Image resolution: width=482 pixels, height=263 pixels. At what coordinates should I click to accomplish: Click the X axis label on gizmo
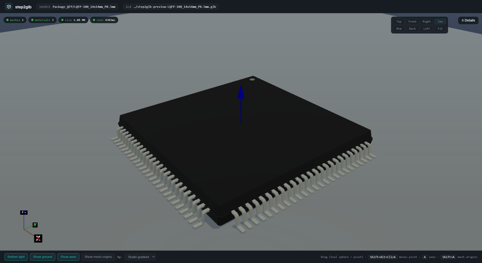click(x=38, y=238)
